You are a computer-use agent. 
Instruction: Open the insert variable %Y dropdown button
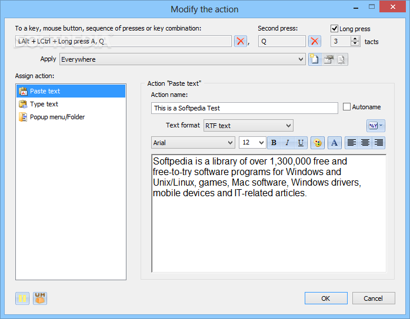(375, 126)
